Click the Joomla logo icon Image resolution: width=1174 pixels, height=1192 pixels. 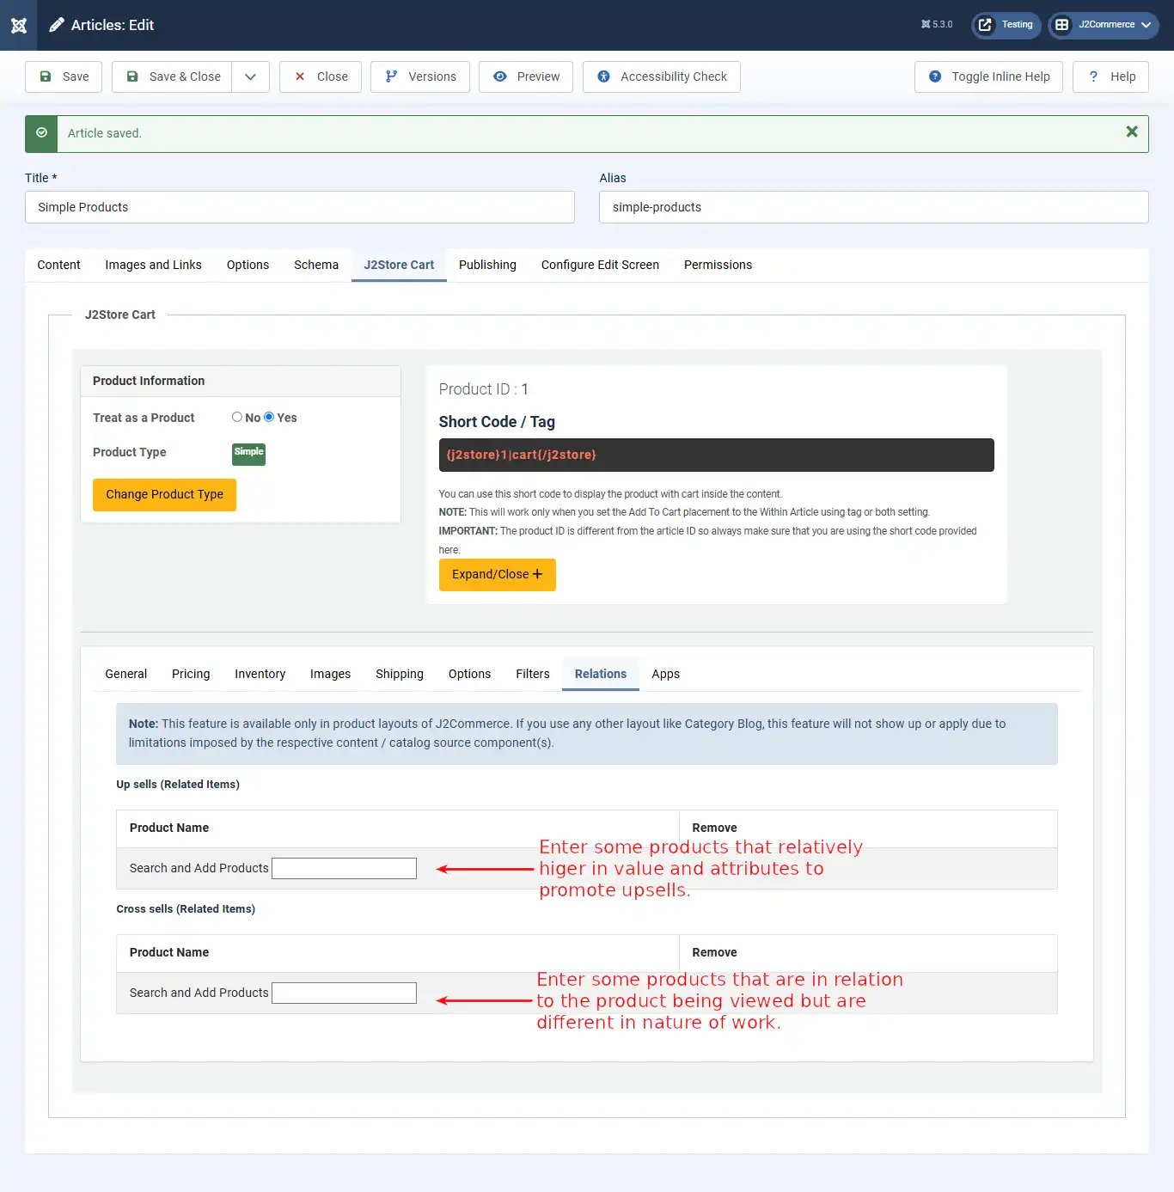19,25
